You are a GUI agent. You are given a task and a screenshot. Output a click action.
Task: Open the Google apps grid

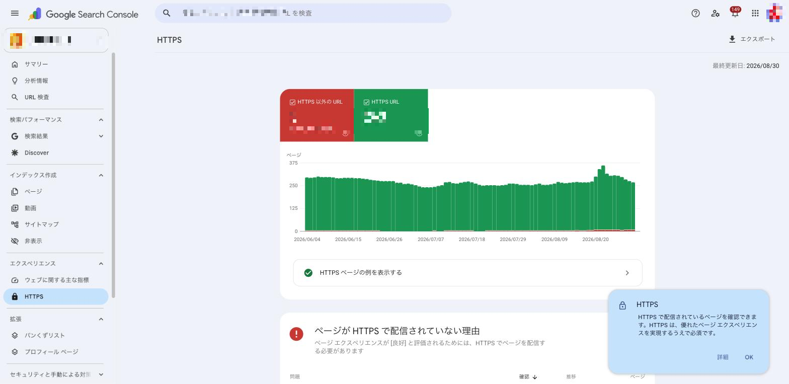pyautogui.click(x=755, y=14)
